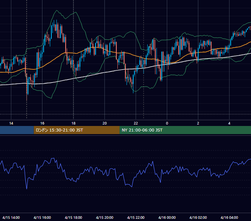This screenshot has width=251, height=221.
Task: Click the NY 21:00-06:00 JST session bar
Action: tap(185, 130)
